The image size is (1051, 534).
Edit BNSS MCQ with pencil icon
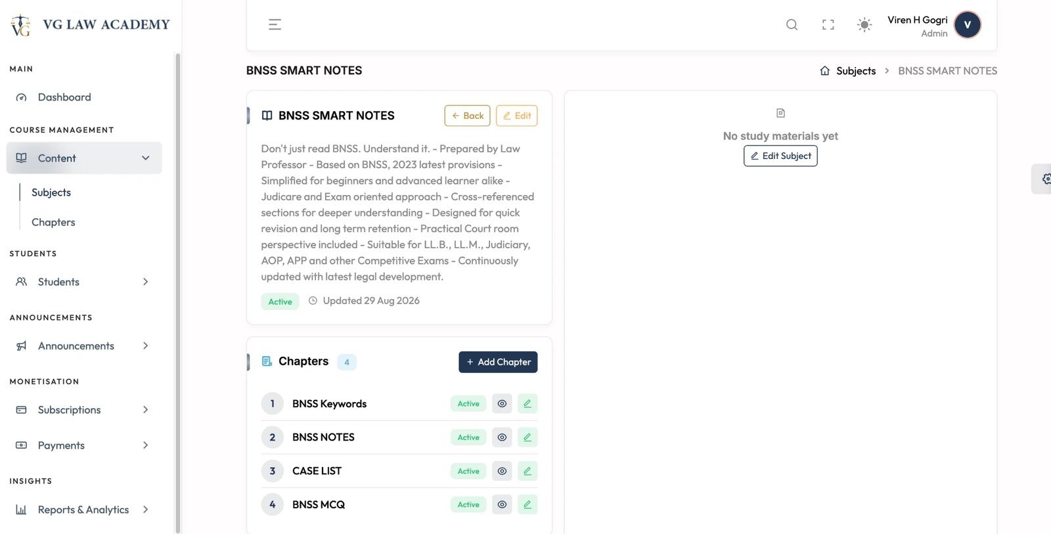coord(527,504)
